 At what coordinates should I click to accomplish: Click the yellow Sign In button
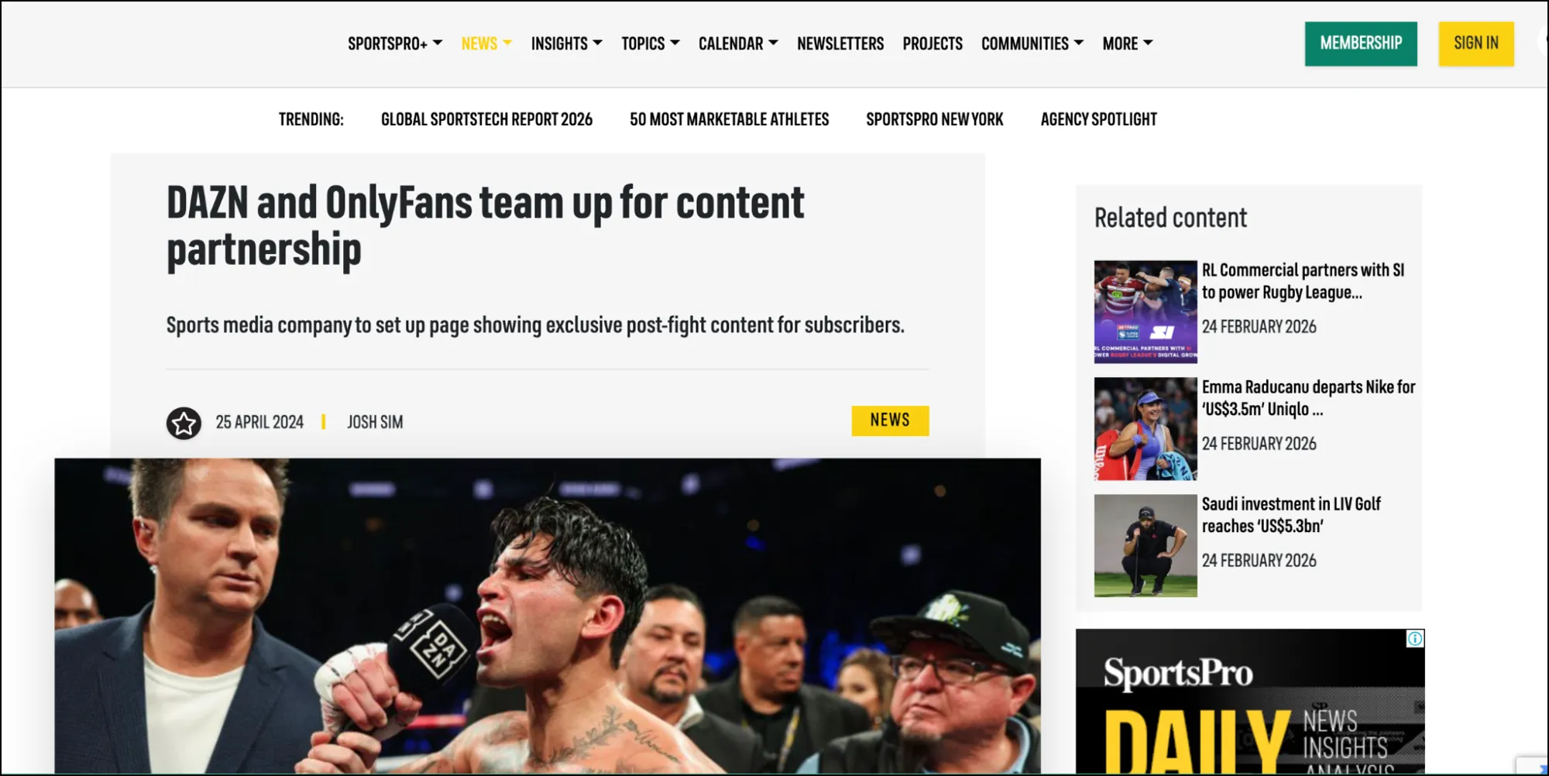pos(1476,43)
